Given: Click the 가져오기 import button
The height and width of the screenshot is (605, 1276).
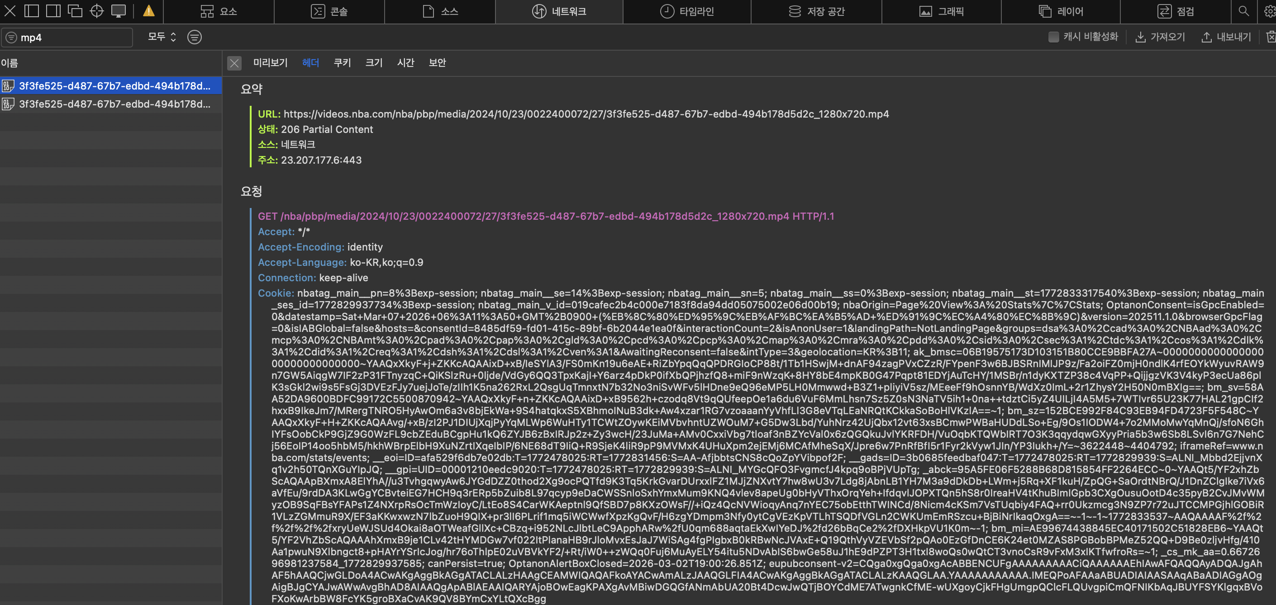Looking at the screenshot, I should 1160,37.
